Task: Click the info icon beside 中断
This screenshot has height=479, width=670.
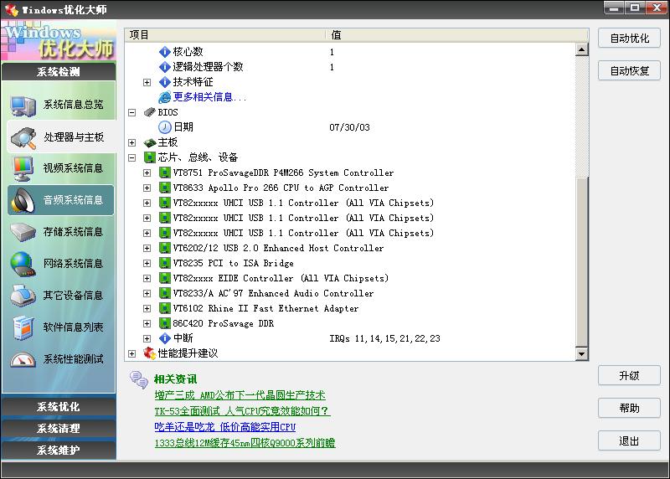Action: click(164, 338)
